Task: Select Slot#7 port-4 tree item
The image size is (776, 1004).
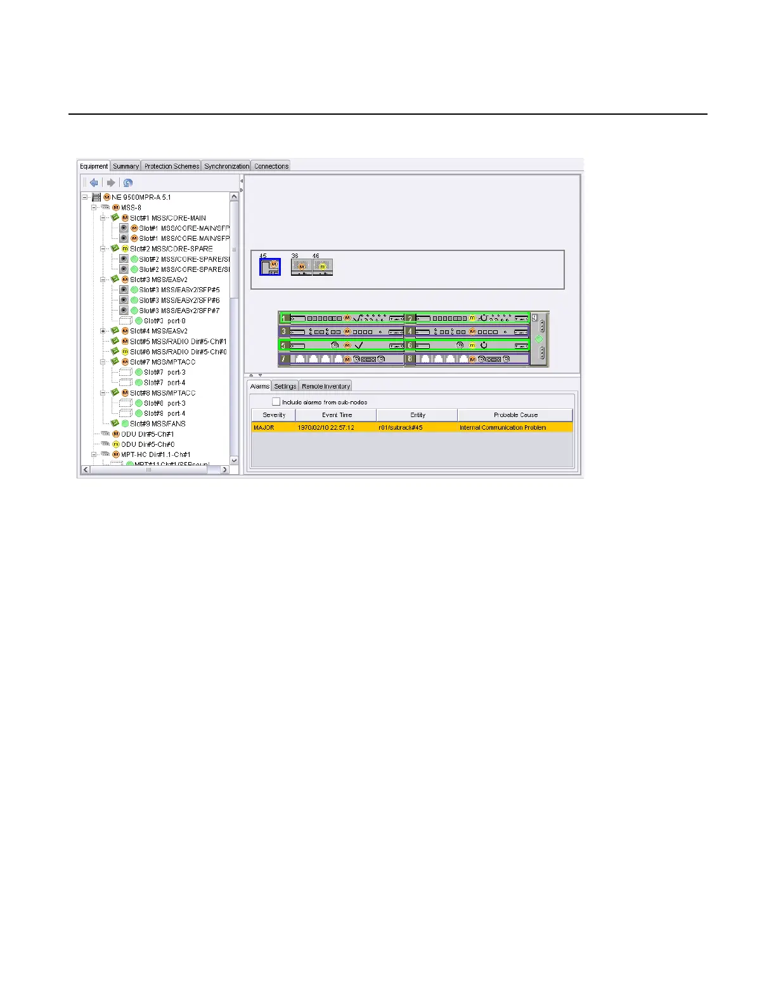Action: pos(165,382)
